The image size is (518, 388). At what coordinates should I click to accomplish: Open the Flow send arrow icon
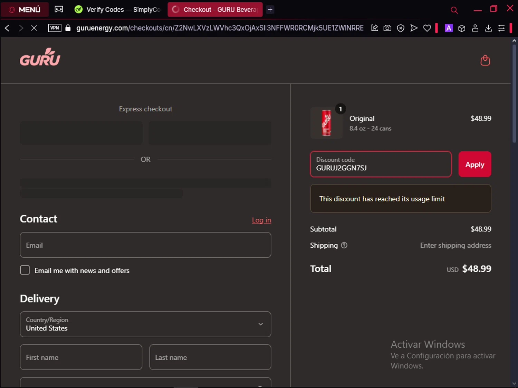coord(414,28)
